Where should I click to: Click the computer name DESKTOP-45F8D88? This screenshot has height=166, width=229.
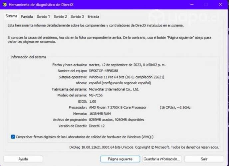click(103, 71)
